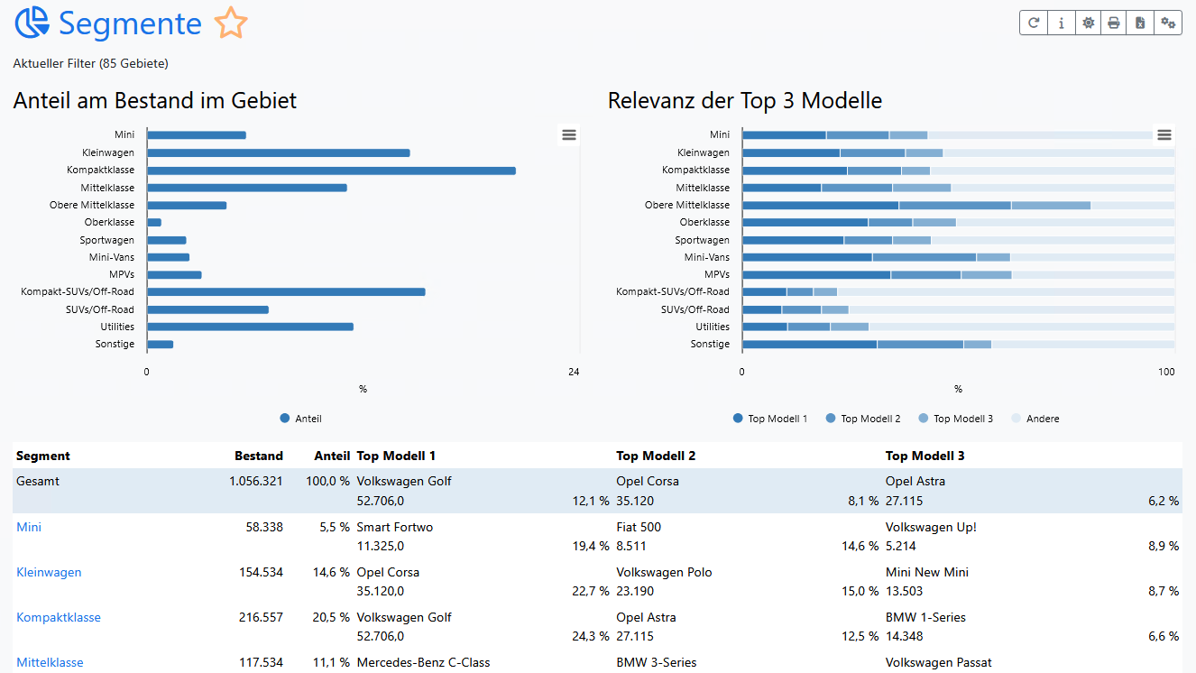Click the Bestand value 154.534
The image size is (1196, 673).
[x=261, y=572]
